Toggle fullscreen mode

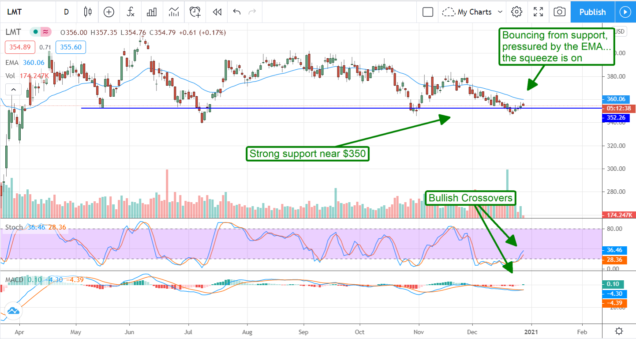(x=538, y=12)
